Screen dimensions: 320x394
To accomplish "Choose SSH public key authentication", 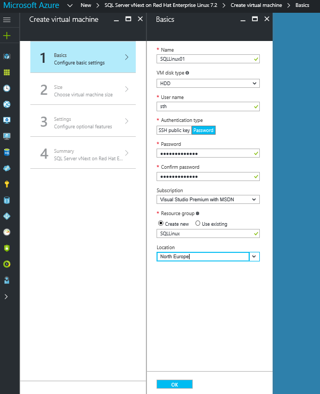I will point(174,130).
